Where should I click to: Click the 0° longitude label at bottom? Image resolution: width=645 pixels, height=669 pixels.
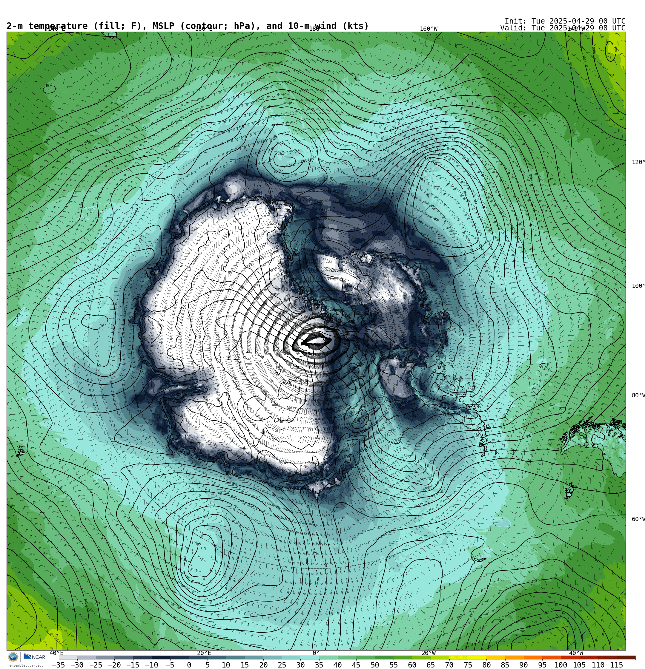coord(316,653)
